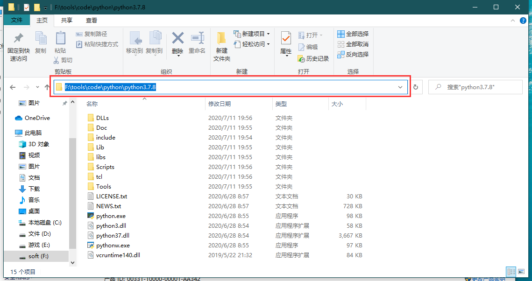Open the 轻松访问 dropdown

point(252,44)
